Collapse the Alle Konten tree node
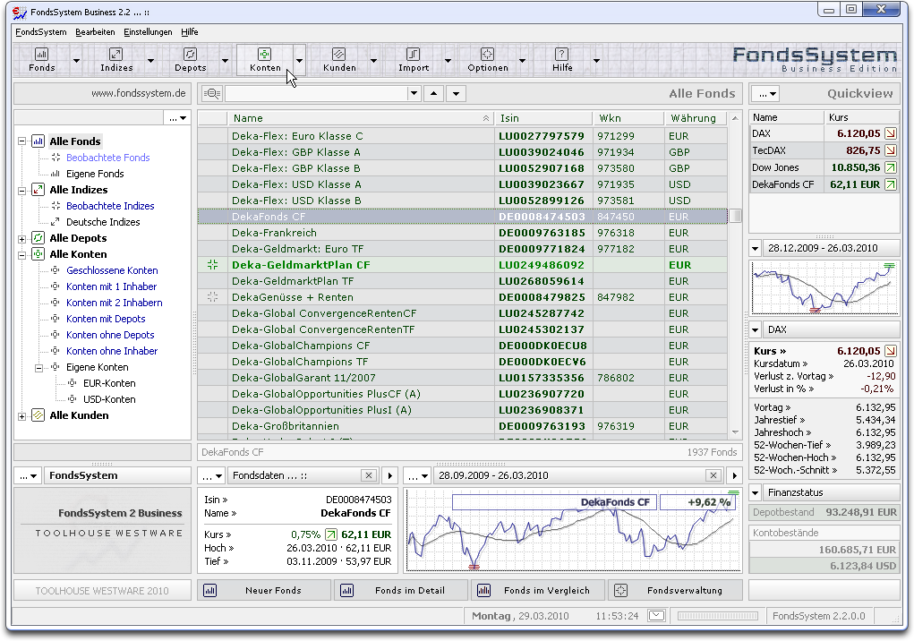 click(22, 254)
